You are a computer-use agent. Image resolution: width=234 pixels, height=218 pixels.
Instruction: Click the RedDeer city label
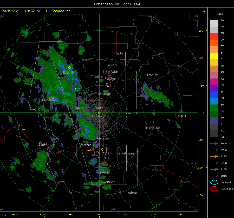click(110, 79)
